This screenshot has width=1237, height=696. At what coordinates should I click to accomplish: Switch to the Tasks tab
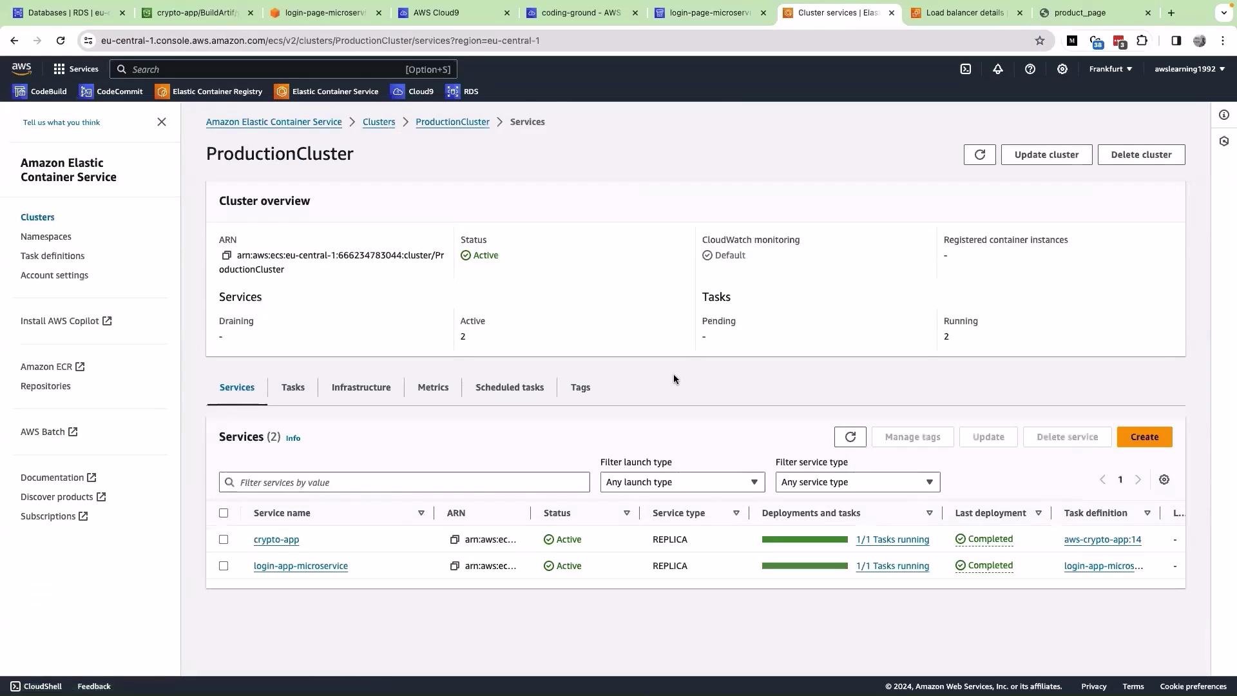pyautogui.click(x=292, y=387)
